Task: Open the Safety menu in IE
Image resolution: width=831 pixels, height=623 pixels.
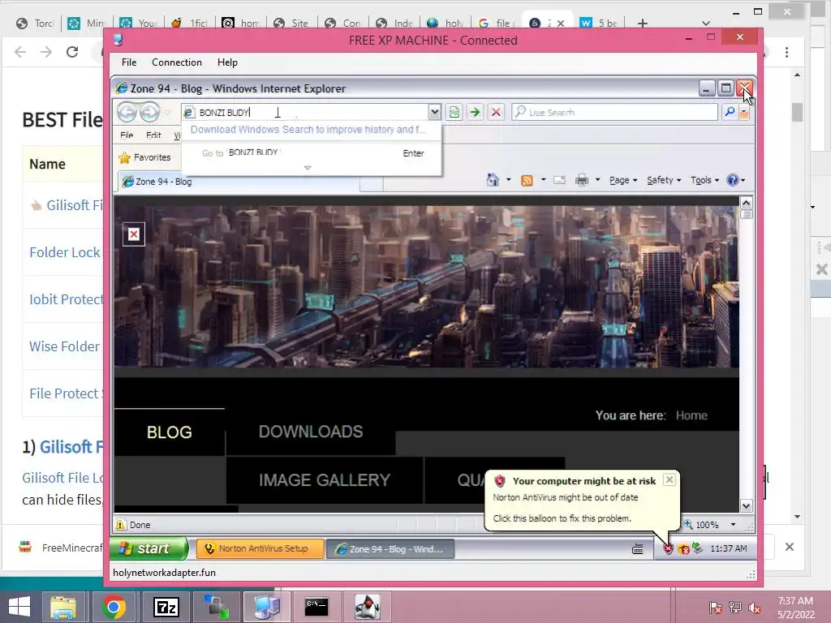Action: 664,180
